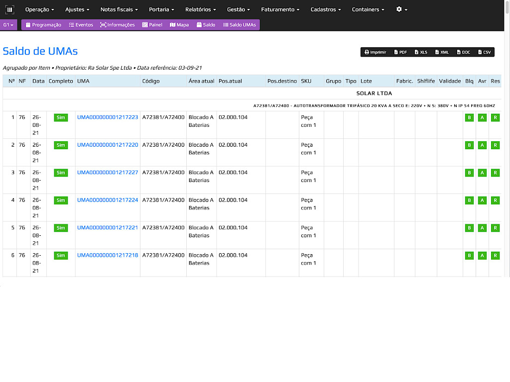Click the B icon for UMA ending 1217224

469,200
